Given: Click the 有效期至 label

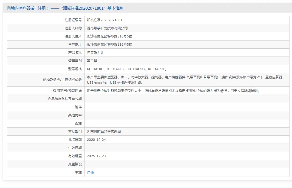Looking at the screenshot, I should pyautogui.click(x=75, y=156).
